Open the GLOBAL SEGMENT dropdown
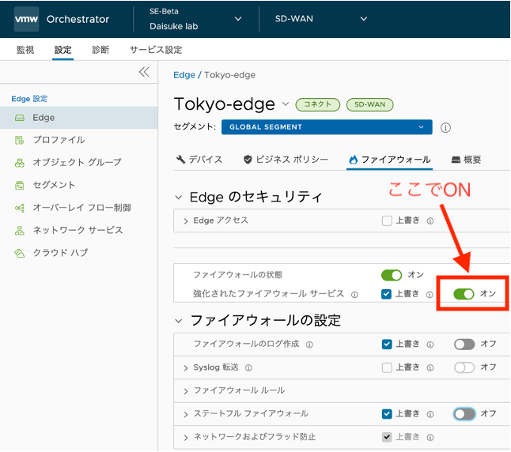Viewport: 511px width, 452px height. [325, 126]
